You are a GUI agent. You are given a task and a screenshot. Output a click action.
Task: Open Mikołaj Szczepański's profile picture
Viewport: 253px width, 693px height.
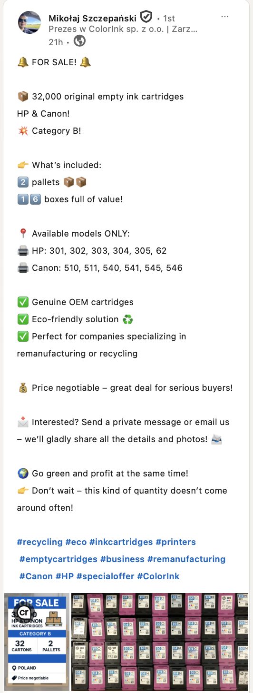point(30,23)
